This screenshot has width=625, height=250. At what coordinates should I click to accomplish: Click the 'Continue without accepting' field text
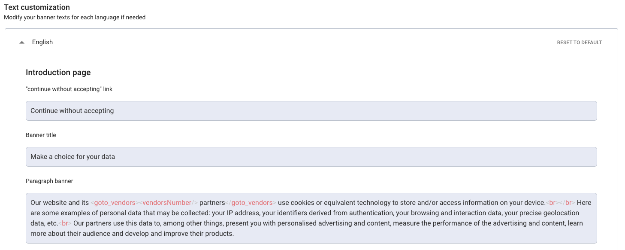(x=72, y=110)
